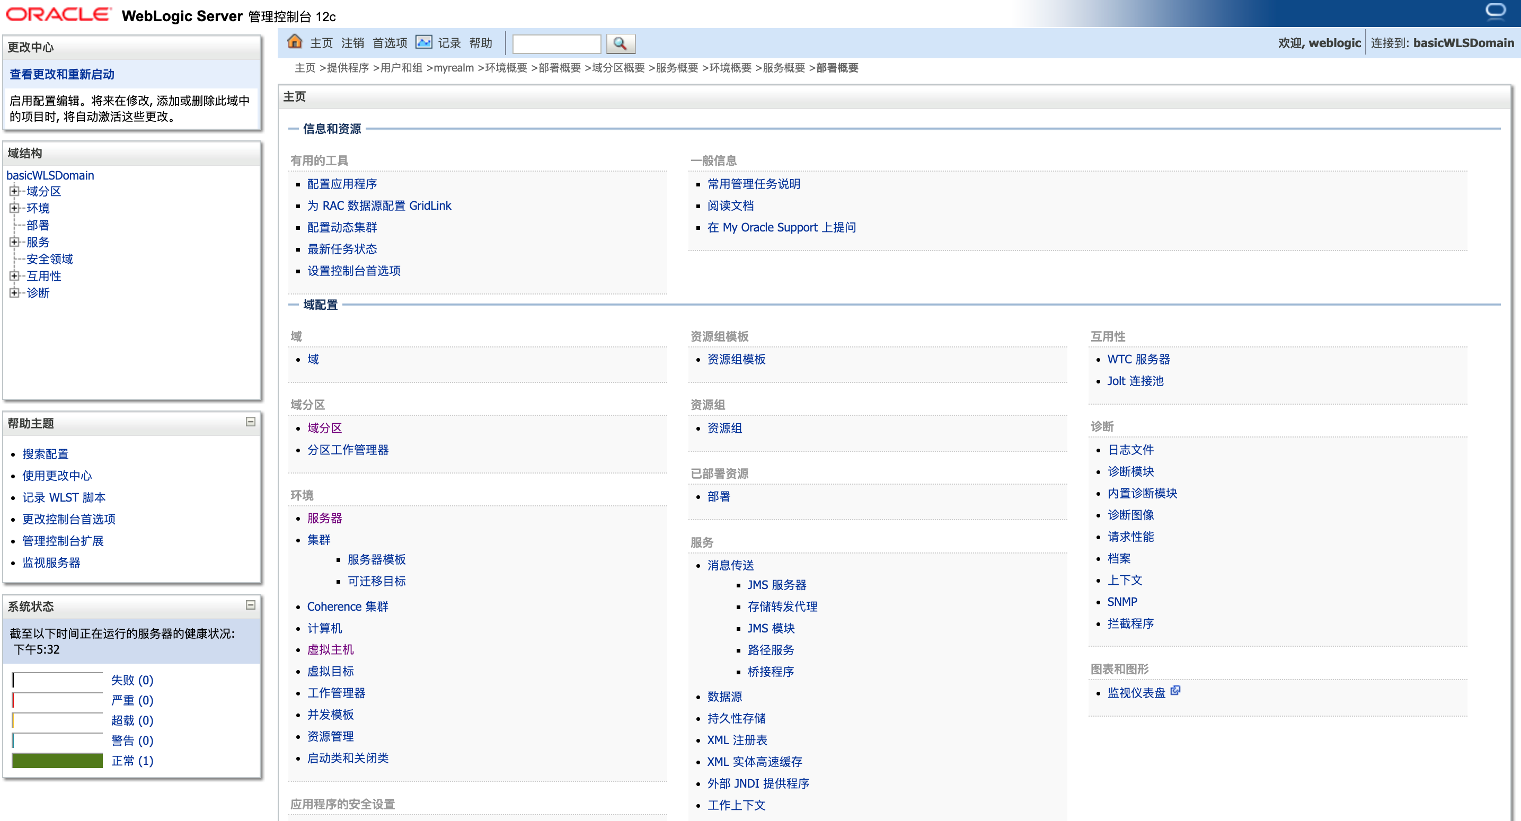Open the SNMP link
Viewport: 1521px width, 821px height.
(x=1122, y=602)
